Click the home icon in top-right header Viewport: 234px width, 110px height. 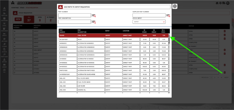click(x=217, y=3)
